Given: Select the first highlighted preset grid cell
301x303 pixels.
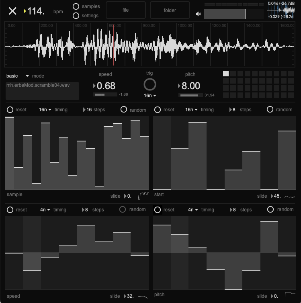Looking at the screenshot, I should pyautogui.click(x=226, y=74).
